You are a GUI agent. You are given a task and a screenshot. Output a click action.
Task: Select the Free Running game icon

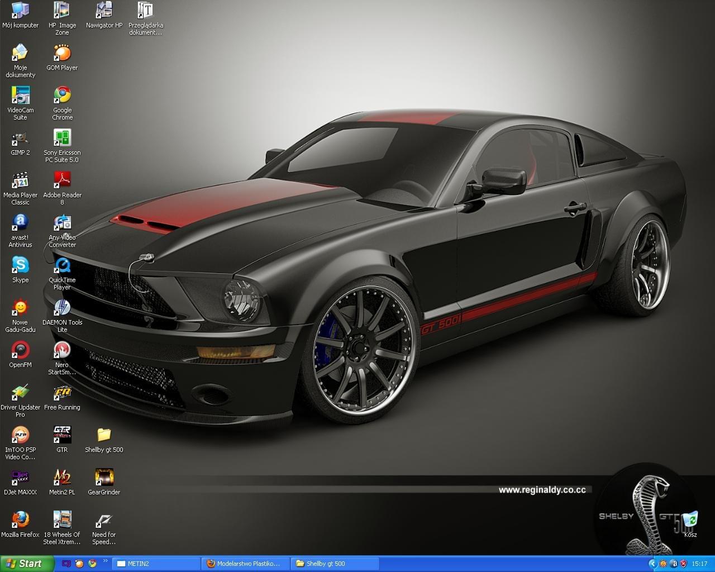pos(62,397)
